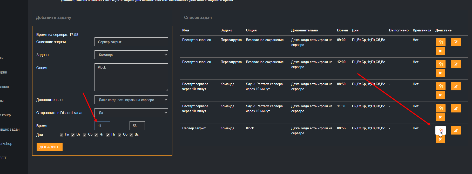Click the hours field showing 11

click(x=102, y=126)
